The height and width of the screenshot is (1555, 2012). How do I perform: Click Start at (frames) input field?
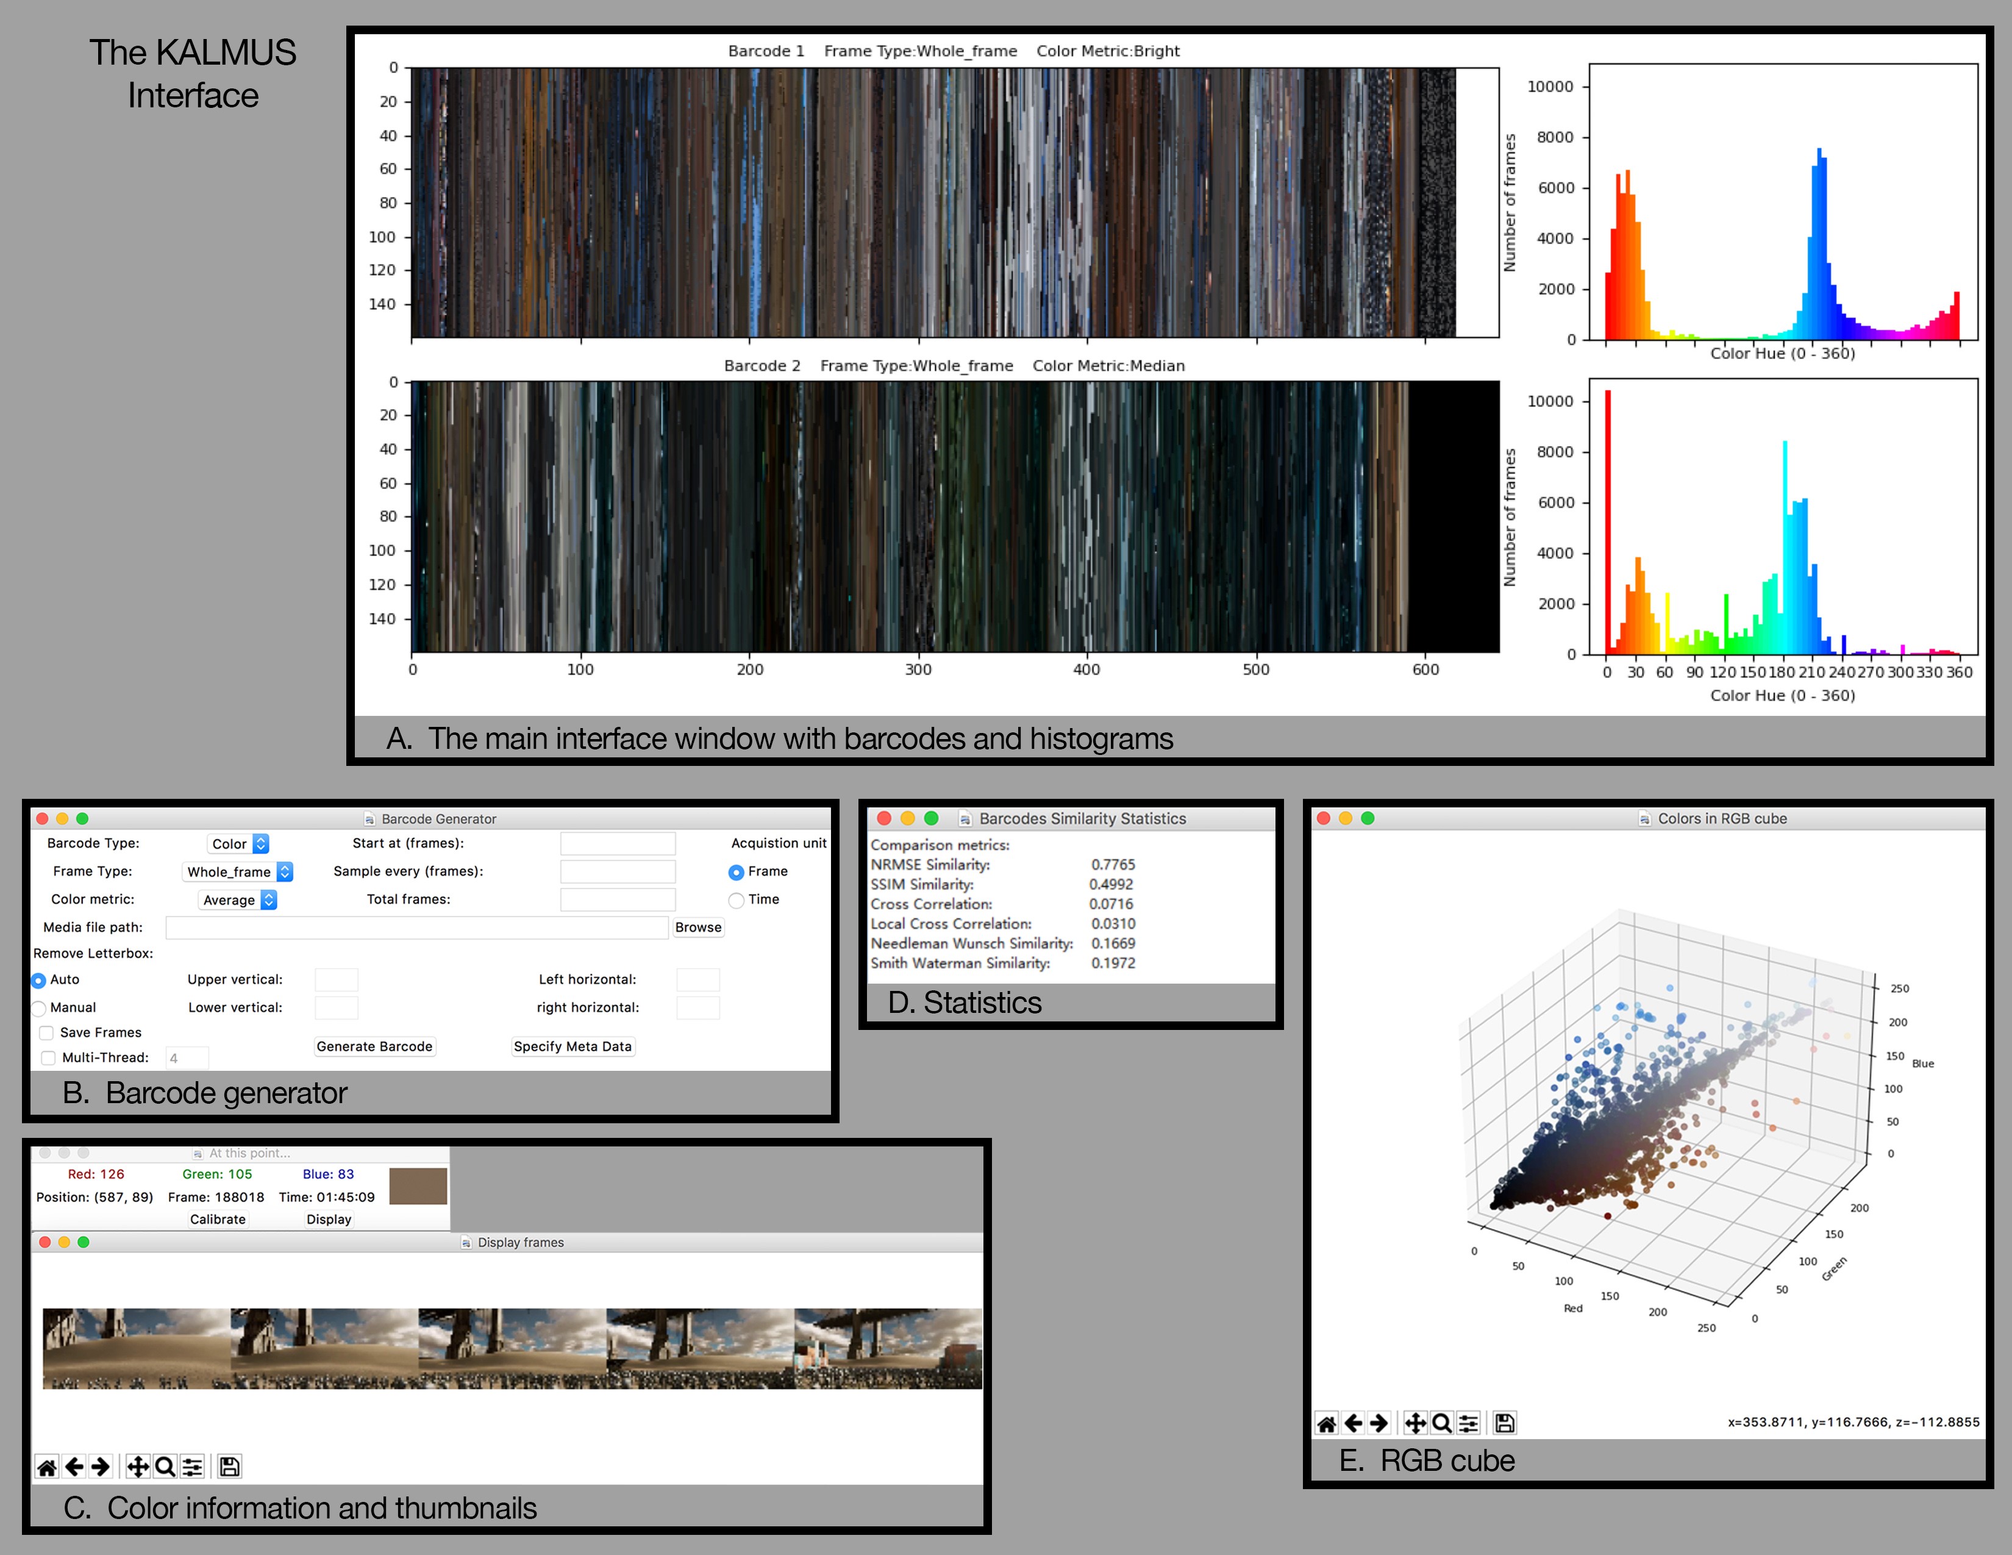(618, 844)
